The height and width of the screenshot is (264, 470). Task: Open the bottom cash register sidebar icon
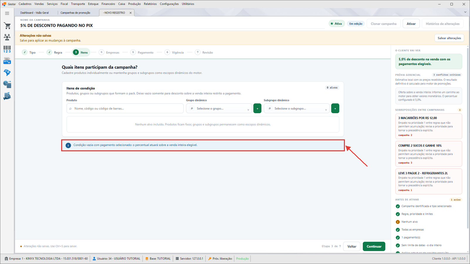pyautogui.click(x=7, y=96)
